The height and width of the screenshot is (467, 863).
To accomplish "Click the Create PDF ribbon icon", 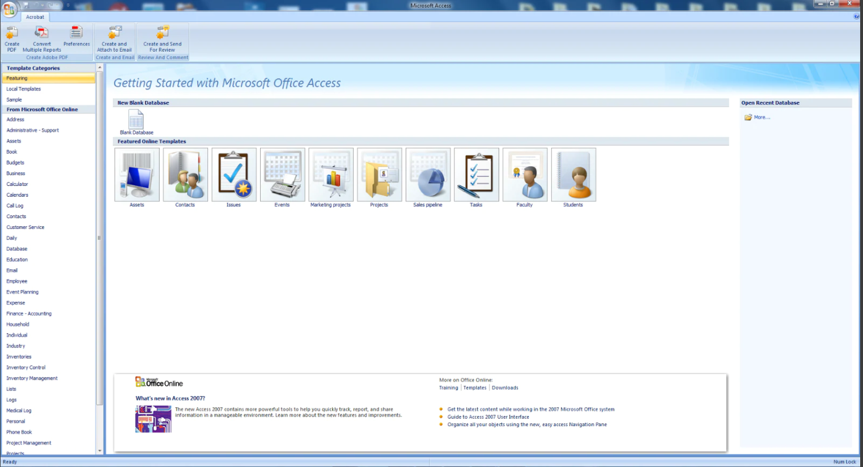I will [12, 33].
